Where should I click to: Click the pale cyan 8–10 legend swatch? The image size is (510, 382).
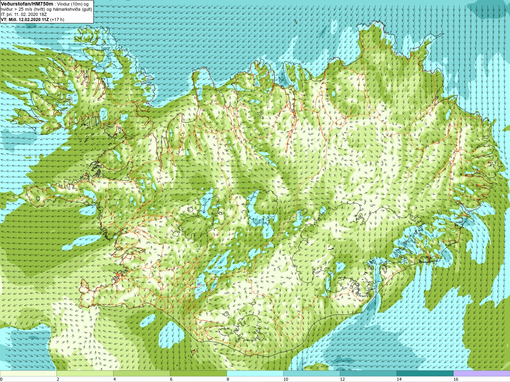(255, 374)
